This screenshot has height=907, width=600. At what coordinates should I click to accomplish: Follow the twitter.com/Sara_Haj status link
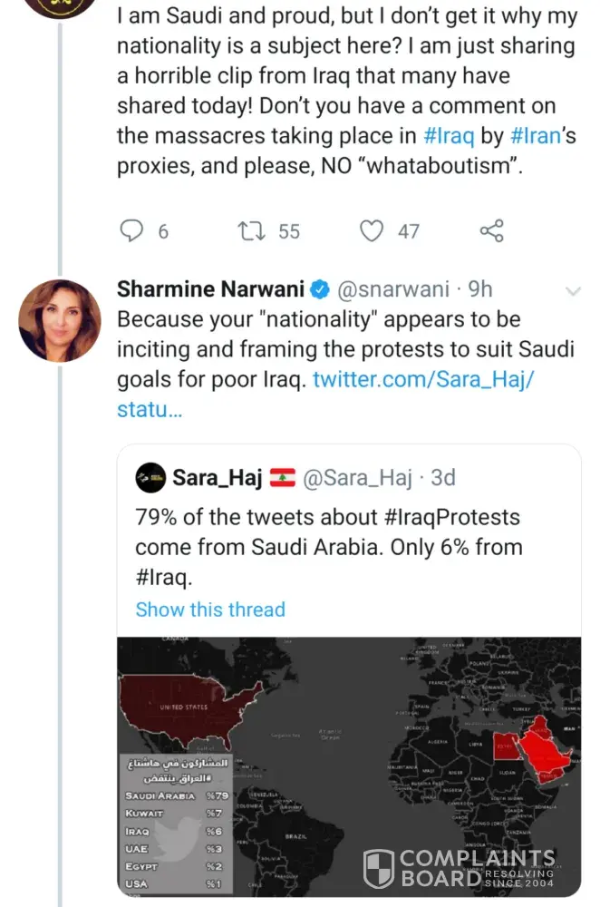point(423,379)
